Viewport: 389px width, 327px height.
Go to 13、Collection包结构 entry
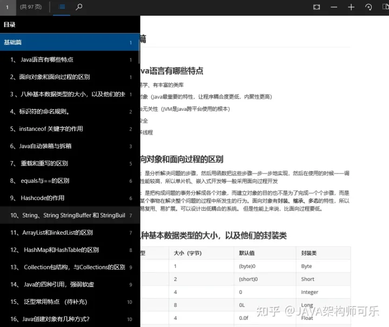(x=70, y=267)
